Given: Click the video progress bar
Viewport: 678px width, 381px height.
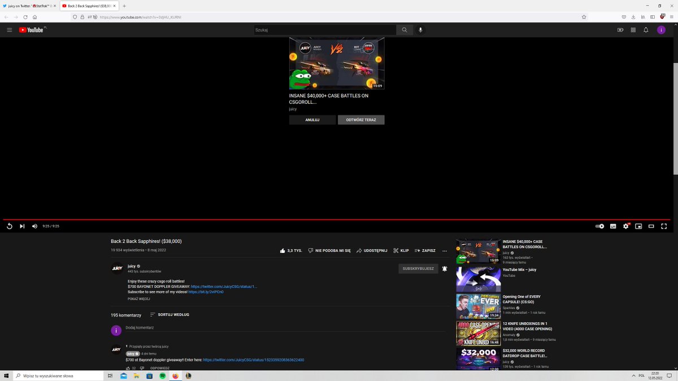Looking at the screenshot, I should 337,219.
